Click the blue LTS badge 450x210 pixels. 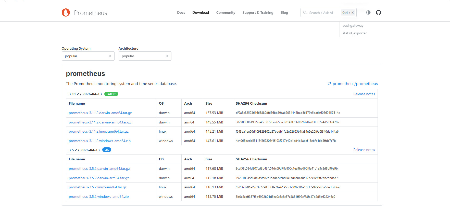[x=107, y=150]
